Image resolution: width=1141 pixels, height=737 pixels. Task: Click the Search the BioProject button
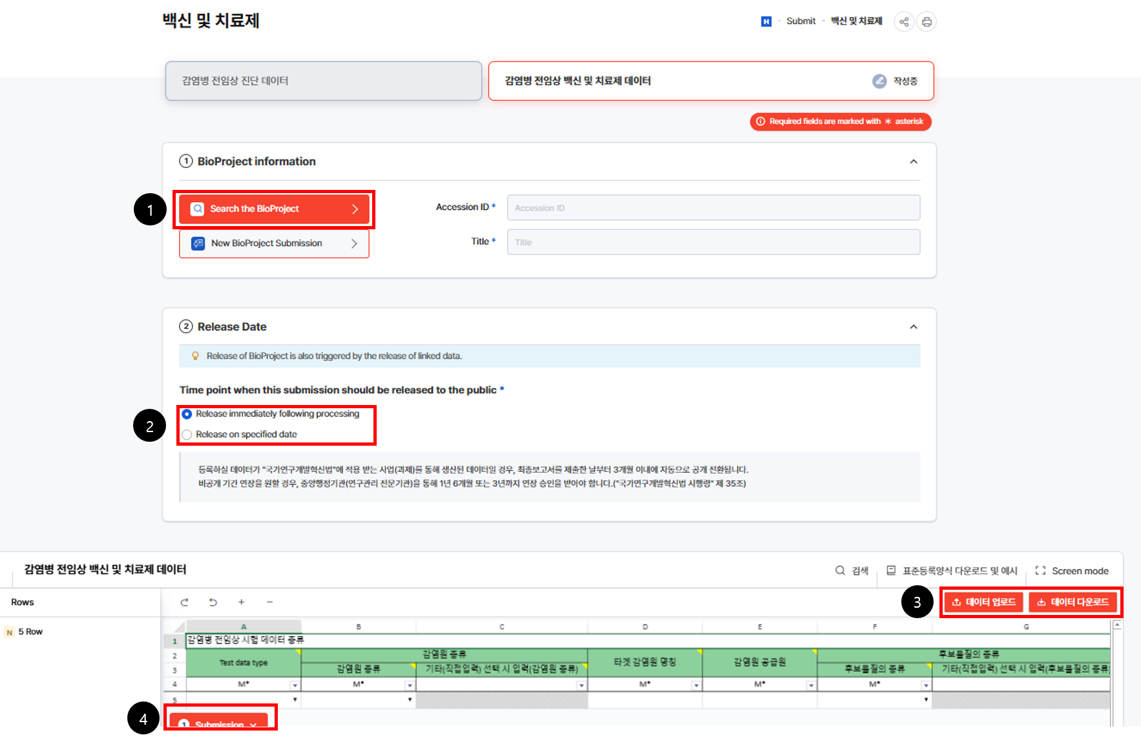[274, 208]
